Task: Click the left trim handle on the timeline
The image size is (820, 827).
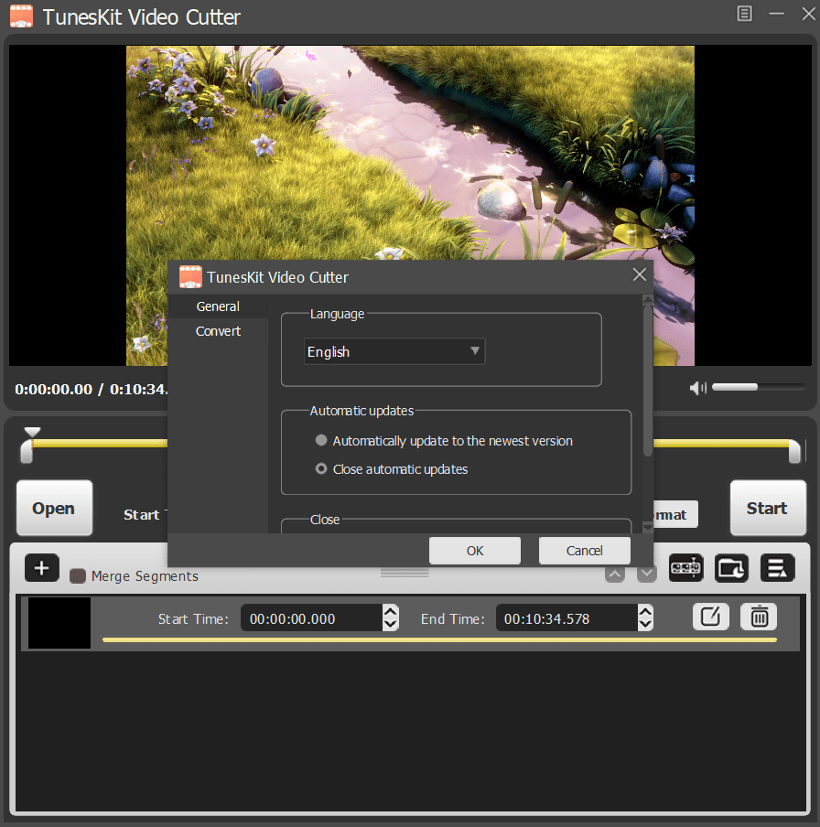Action: [27, 452]
